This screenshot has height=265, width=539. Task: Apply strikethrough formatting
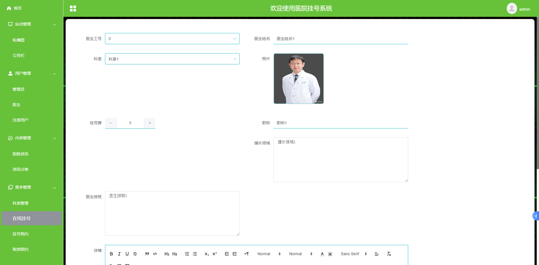coord(135,254)
